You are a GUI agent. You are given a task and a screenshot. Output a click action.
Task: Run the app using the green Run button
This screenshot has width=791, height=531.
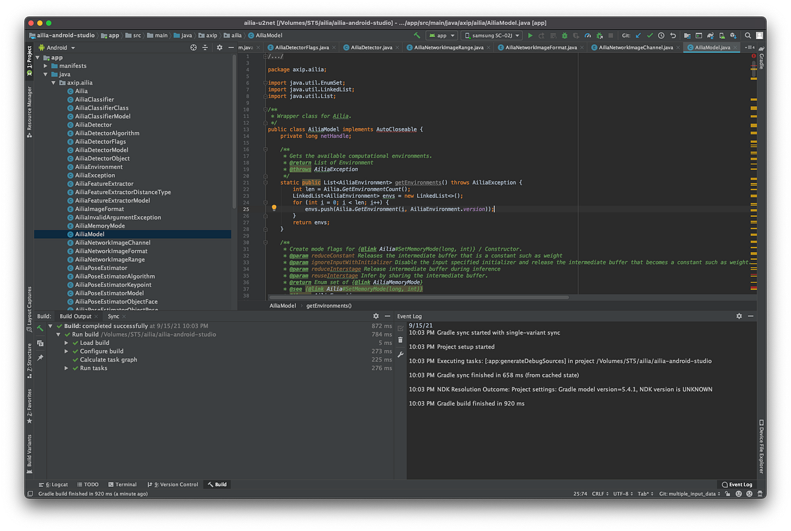click(530, 35)
